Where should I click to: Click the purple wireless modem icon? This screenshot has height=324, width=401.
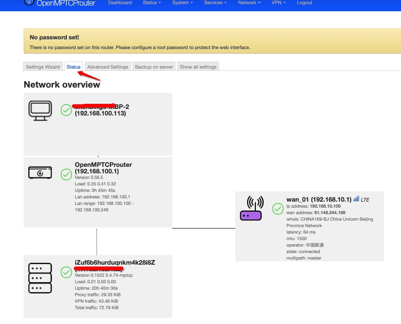tap(252, 208)
